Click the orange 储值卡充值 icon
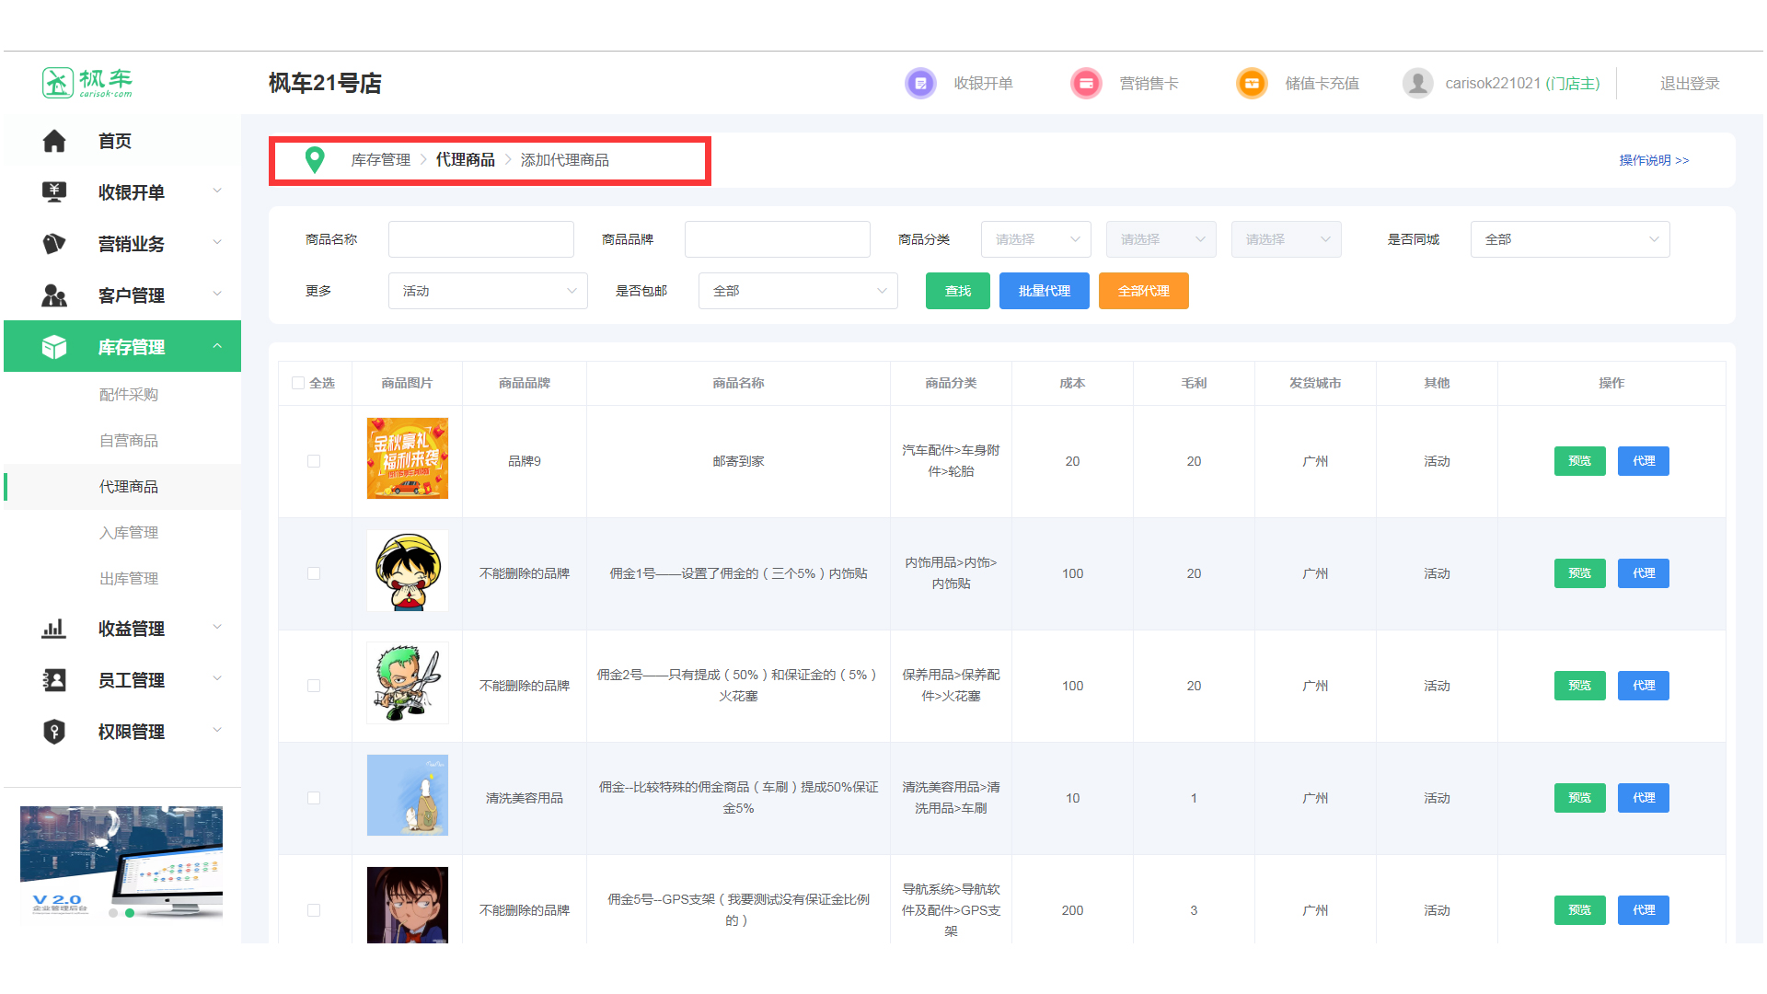This screenshot has height=994, width=1767. pyautogui.click(x=1252, y=84)
